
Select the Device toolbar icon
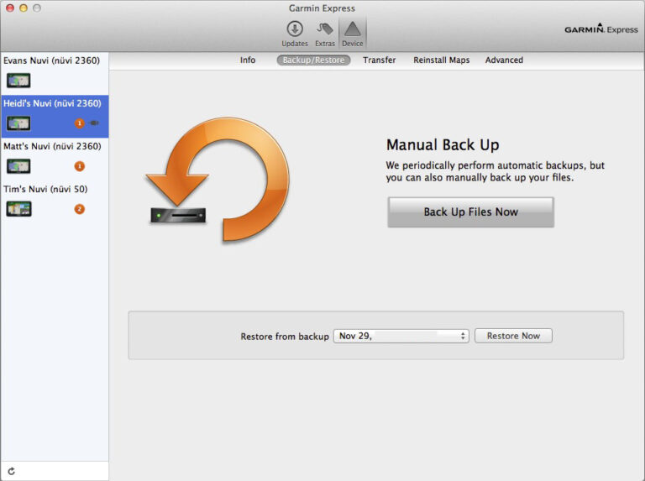[x=353, y=34]
